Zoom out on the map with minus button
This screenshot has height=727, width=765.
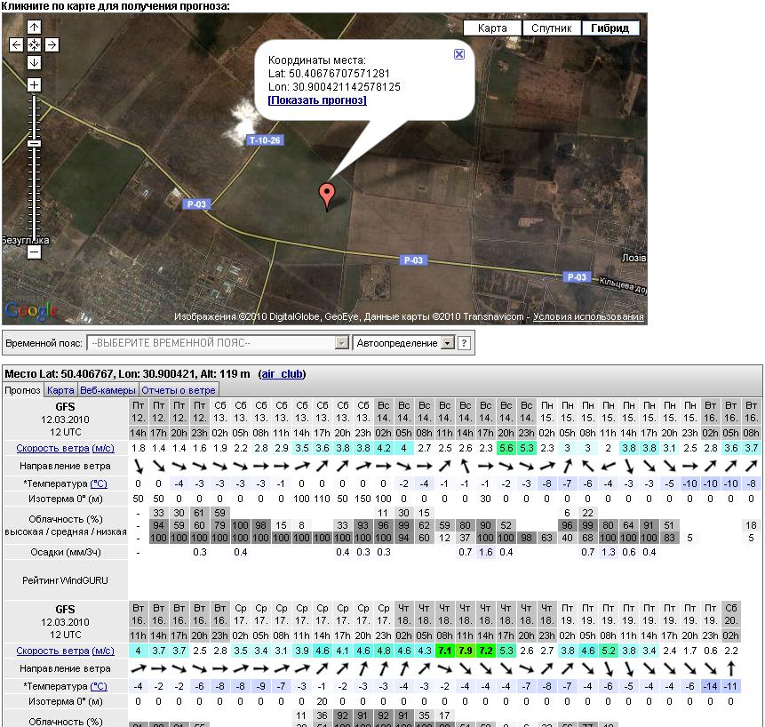pos(34,252)
